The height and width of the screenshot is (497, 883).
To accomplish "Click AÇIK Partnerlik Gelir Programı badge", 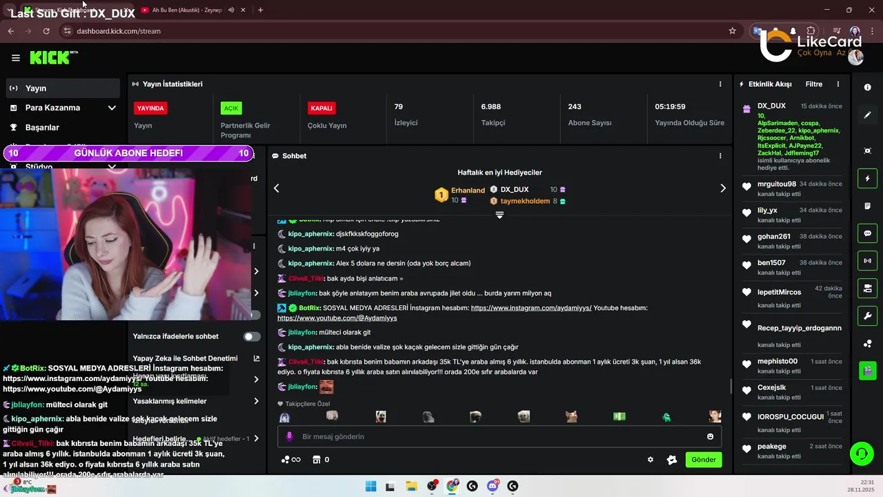I will point(231,108).
